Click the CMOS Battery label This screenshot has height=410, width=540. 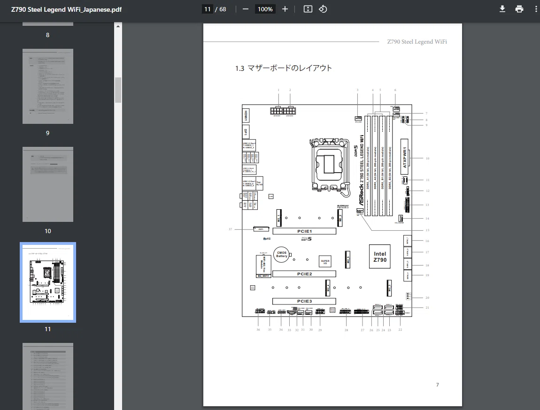(282, 254)
